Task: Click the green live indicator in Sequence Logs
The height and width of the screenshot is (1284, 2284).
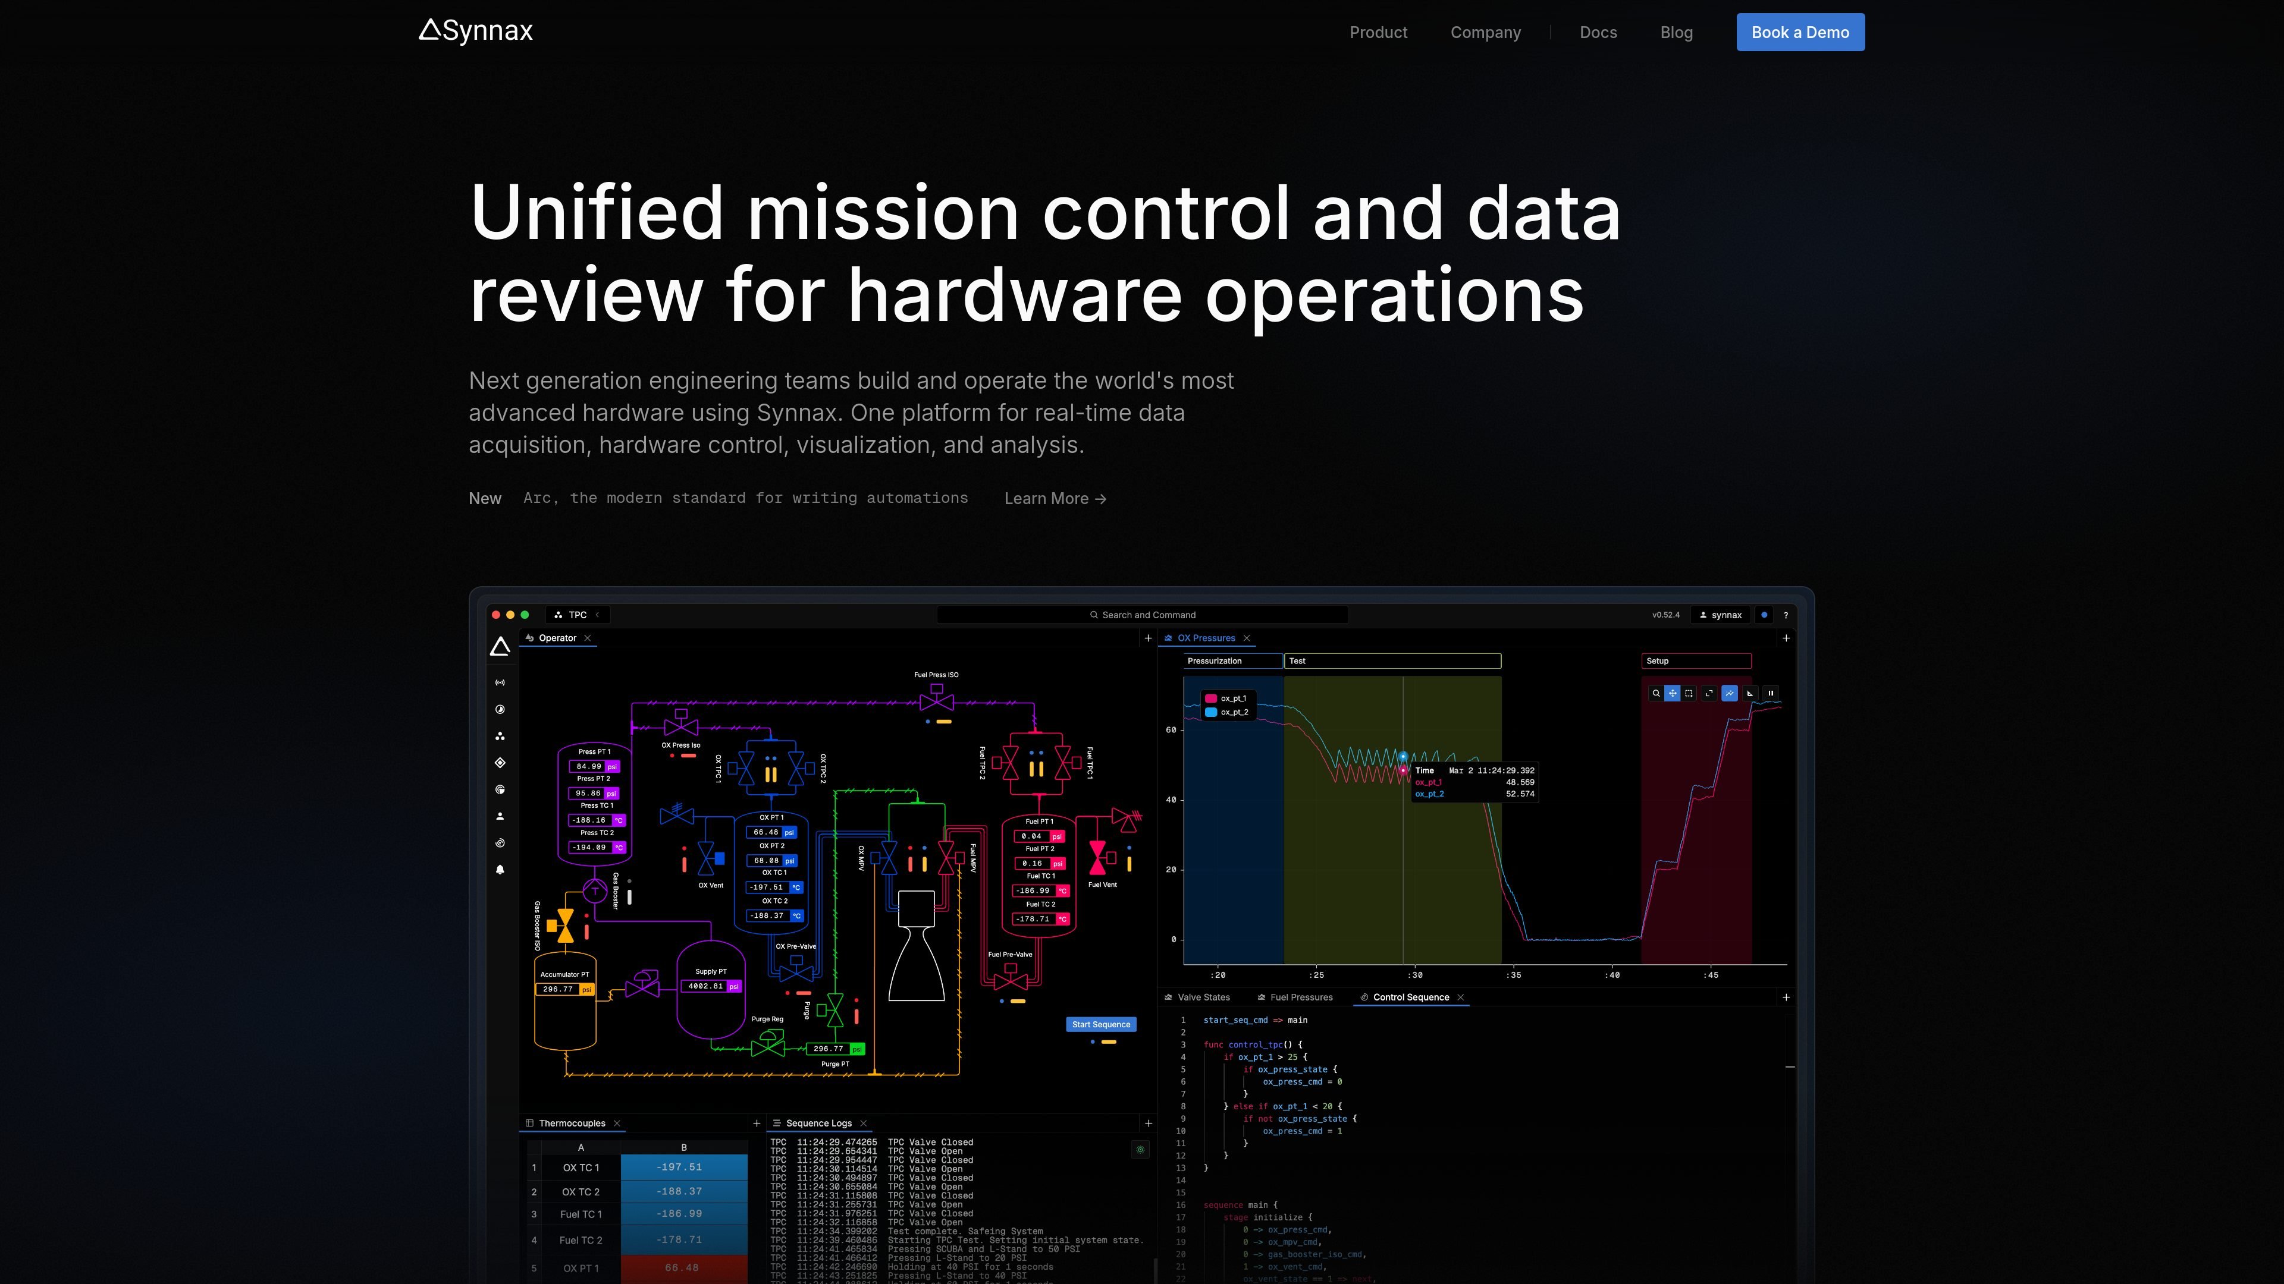Action: (x=1140, y=1149)
